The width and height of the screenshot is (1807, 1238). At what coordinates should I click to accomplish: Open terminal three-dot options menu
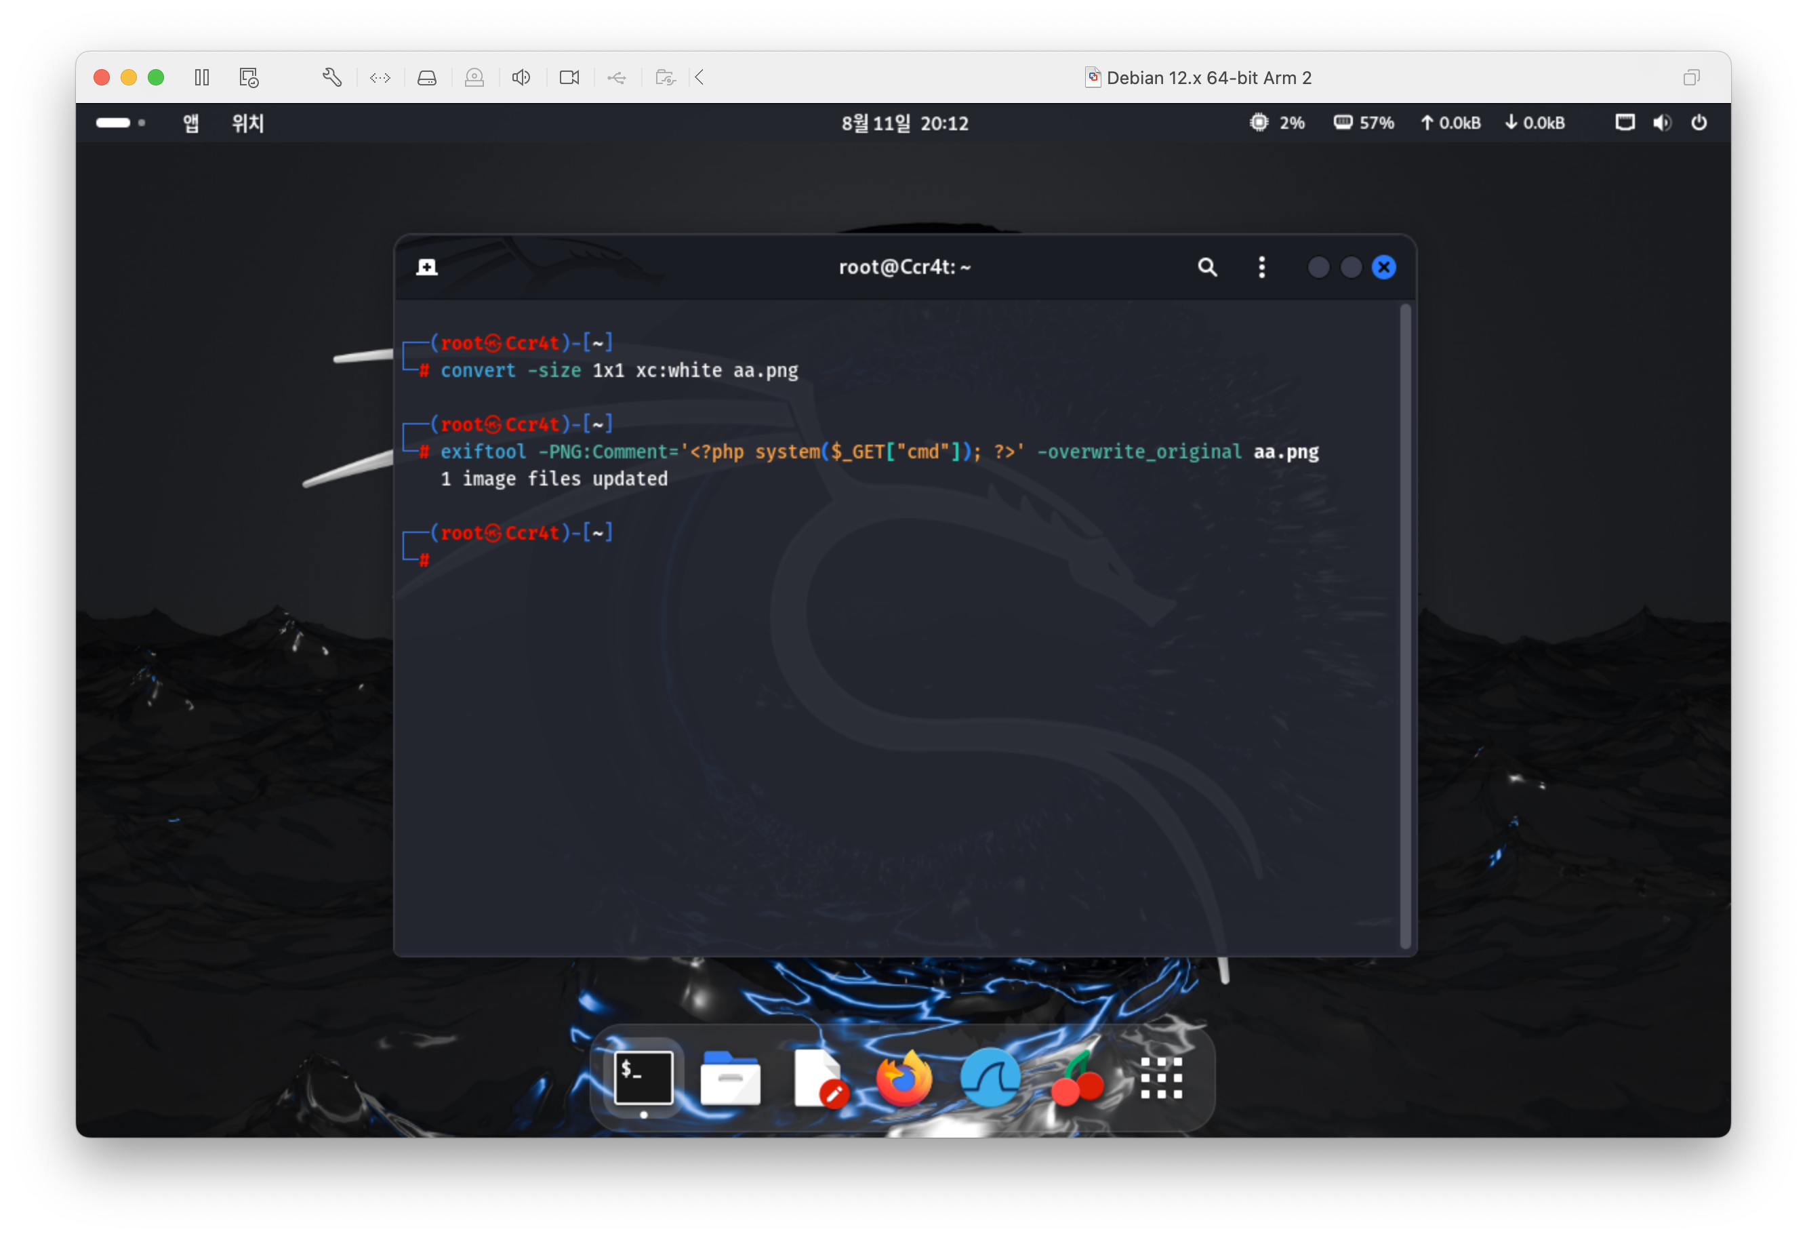coord(1261,268)
